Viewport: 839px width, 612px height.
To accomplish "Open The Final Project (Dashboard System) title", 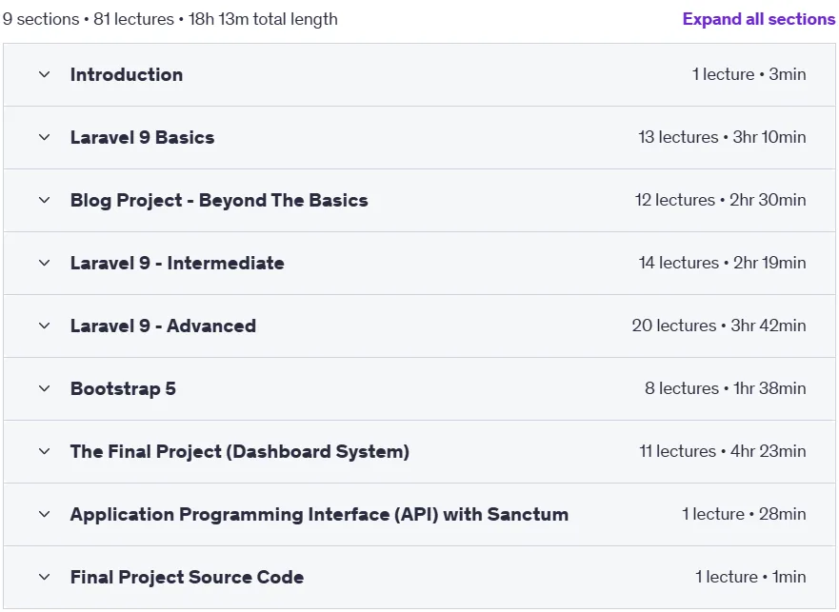I will (x=240, y=451).
